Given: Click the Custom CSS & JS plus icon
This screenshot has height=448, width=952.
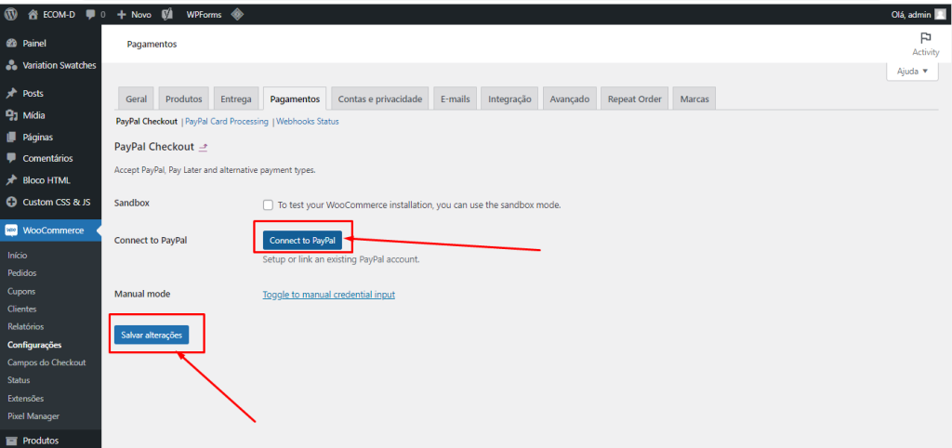Looking at the screenshot, I should point(11,202).
